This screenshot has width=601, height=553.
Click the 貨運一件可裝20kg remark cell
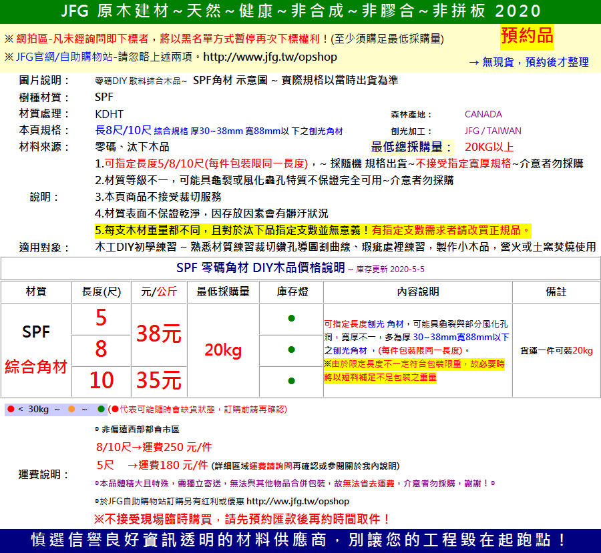556,350
